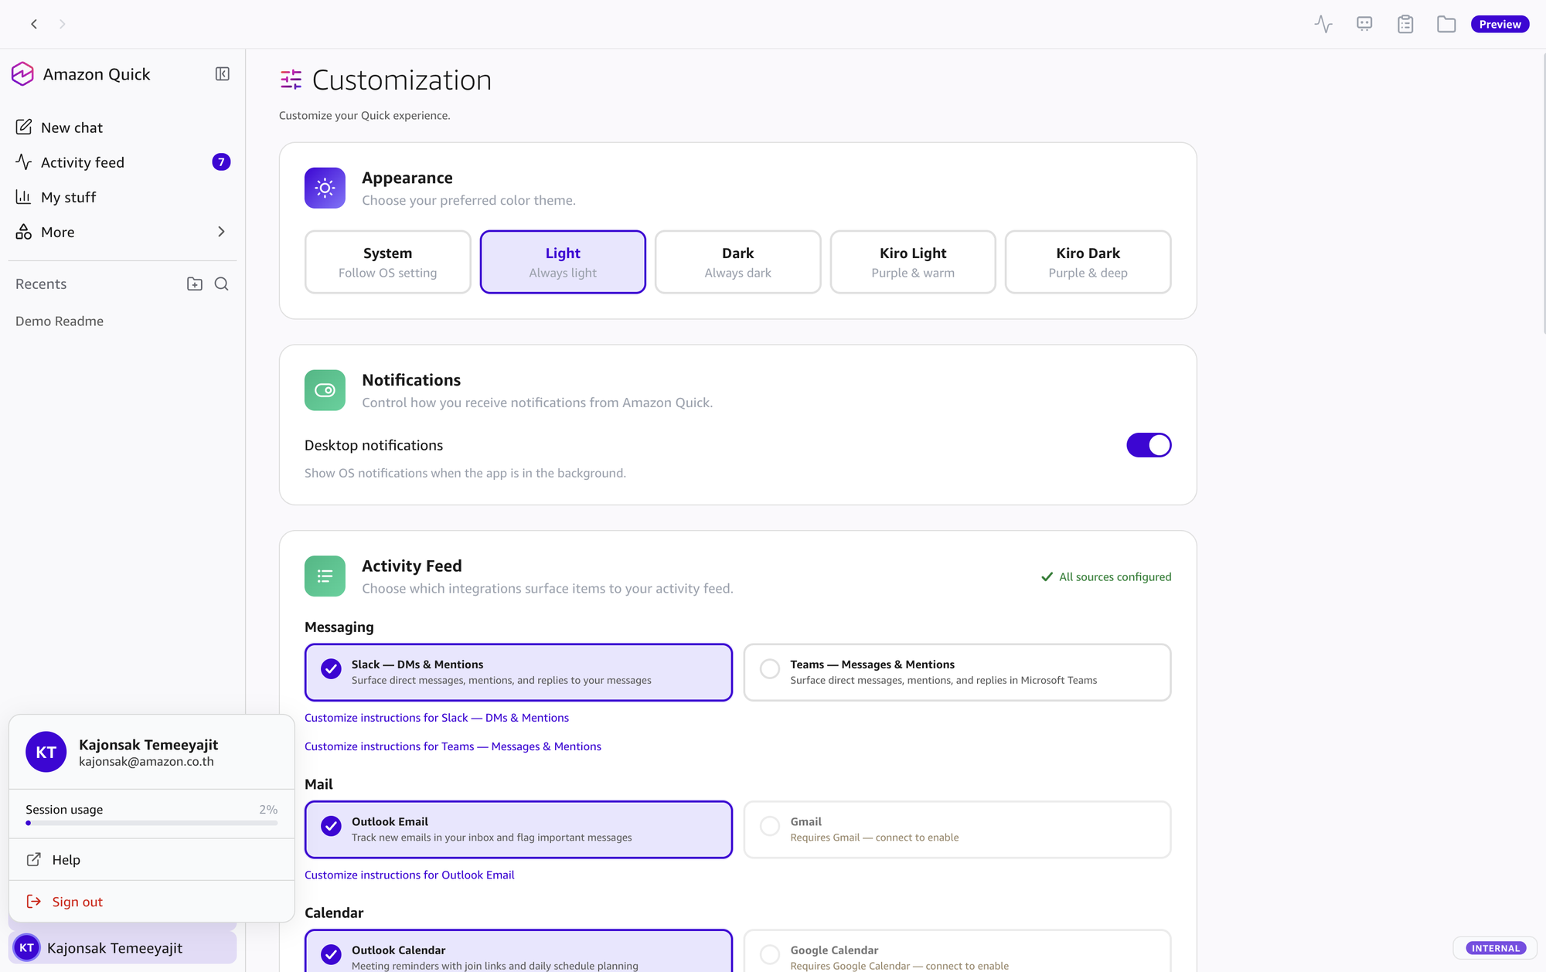Image resolution: width=1546 pixels, height=972 pixels.
Task: Collapse the sidebar panel icon
Action: coord(222,74)
